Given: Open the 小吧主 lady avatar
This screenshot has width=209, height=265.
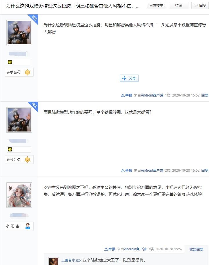Looking at the screenshot, I should click(19, 195).
